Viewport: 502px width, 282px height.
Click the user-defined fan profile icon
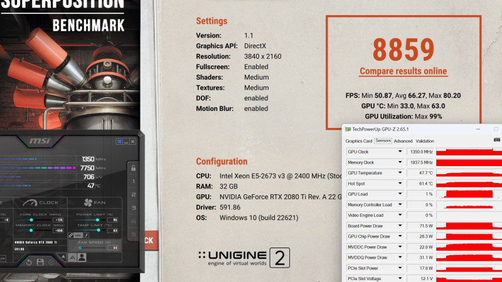coord(82,258)
